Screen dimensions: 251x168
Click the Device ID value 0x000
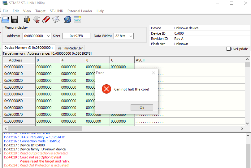coord(179,33)
